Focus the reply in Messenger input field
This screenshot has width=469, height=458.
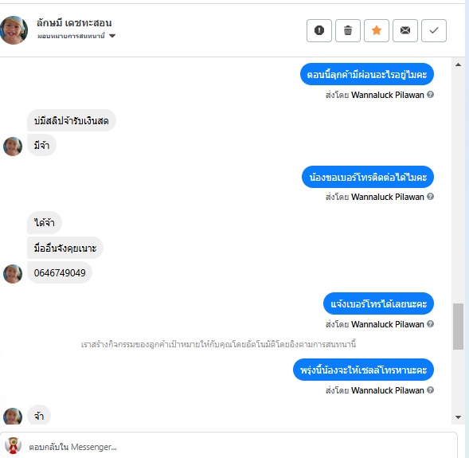click(240, 447)
